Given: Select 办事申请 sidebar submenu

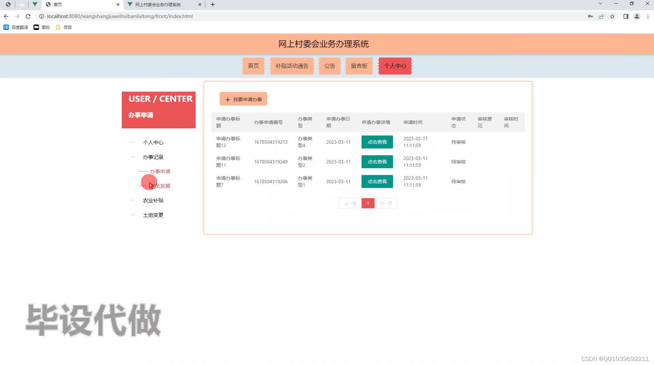Looking at the screenshot, I should coord(160,172).
